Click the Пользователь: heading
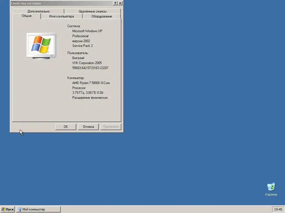The width and height of the screenshot is (285, 213). 78,53
